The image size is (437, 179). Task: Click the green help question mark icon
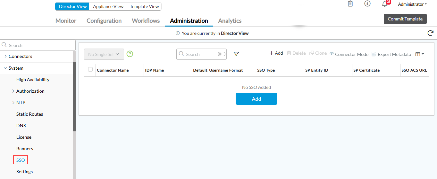130,54
